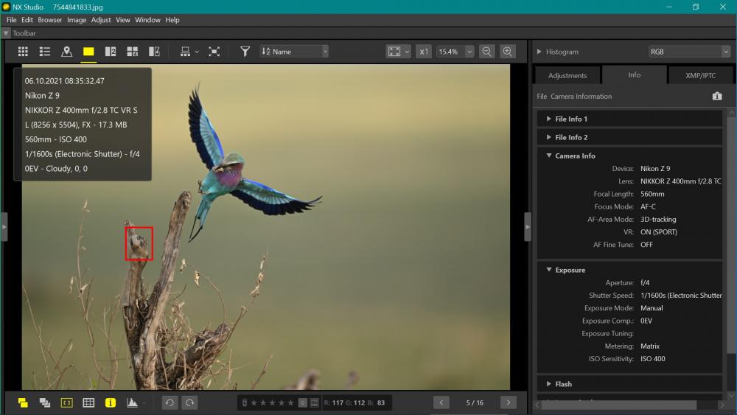
Task: Click the ISO 400 sensitivity value
Action: point(652,358)
